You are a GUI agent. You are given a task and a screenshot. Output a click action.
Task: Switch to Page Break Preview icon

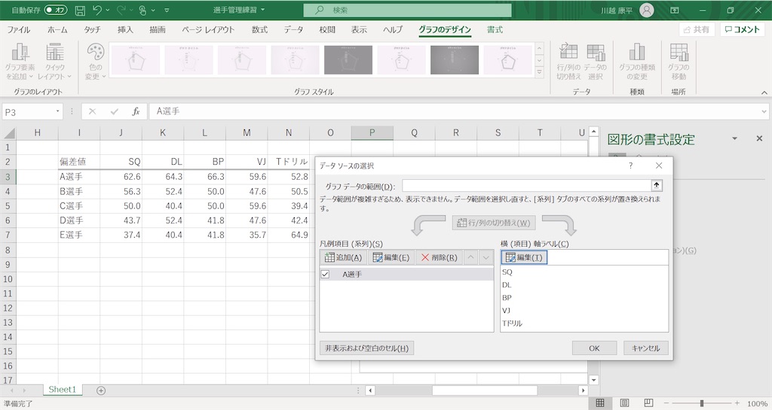coord(648,403)
